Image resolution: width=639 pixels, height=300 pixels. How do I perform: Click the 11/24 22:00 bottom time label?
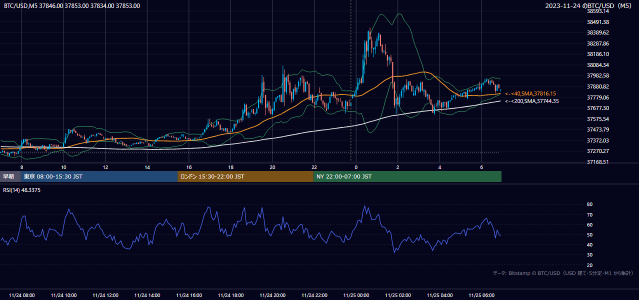coord(314,295)
